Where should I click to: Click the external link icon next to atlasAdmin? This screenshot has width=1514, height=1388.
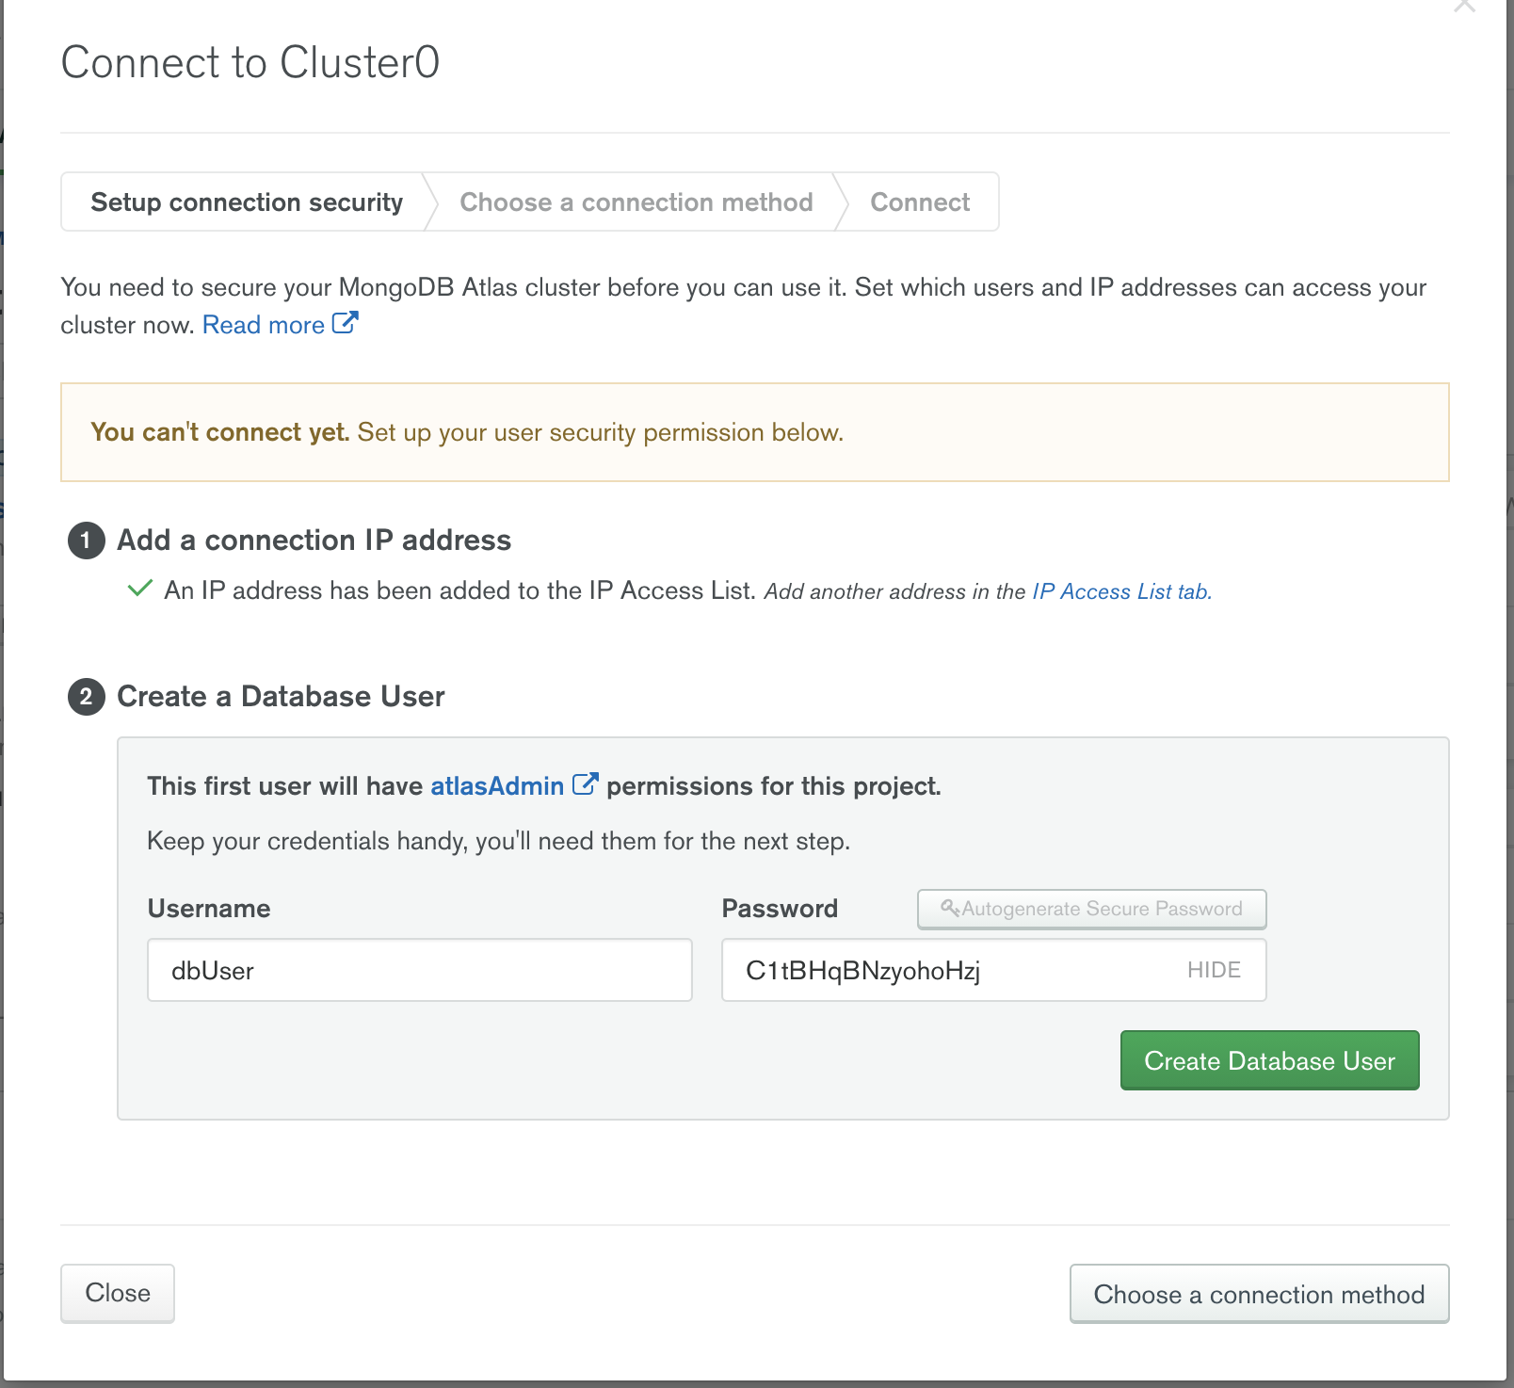tap(585, 784)
